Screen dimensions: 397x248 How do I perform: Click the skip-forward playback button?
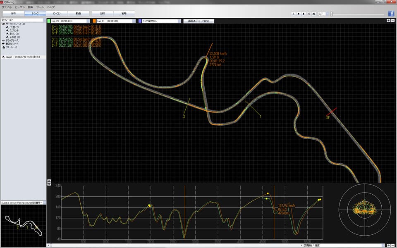click(314, 14)
